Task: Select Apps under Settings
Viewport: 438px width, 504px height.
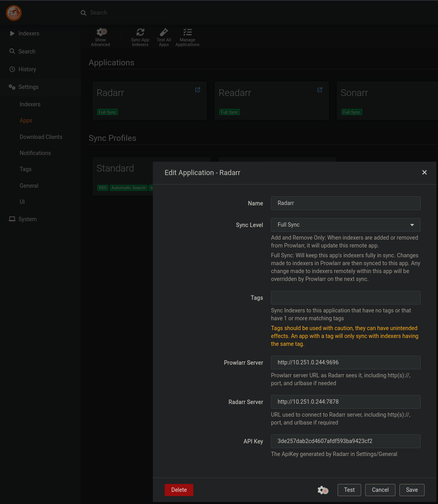Action: (x=26, y=120)
